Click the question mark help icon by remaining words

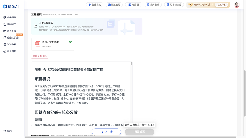click(x=209, y=5)
